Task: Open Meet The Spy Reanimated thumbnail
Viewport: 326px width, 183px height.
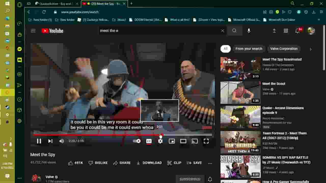Action: [x=240, y=68]
